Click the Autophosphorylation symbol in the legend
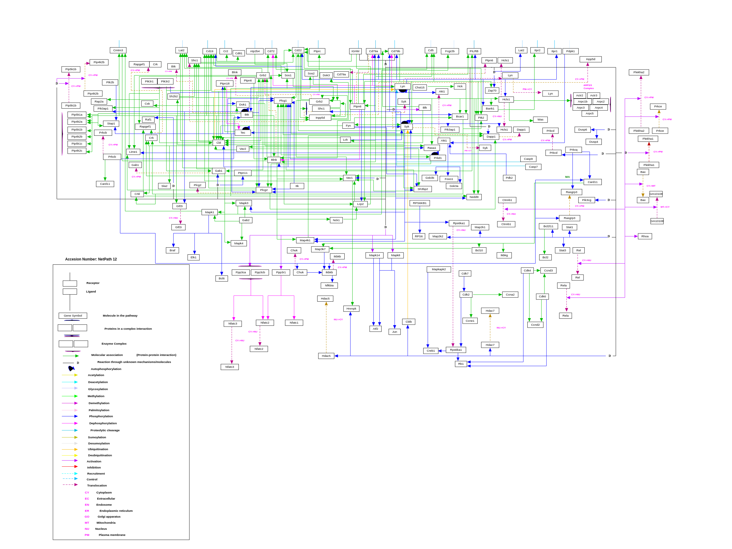The height and width of the screenshot is (549, 732). (x=71, y=368)
